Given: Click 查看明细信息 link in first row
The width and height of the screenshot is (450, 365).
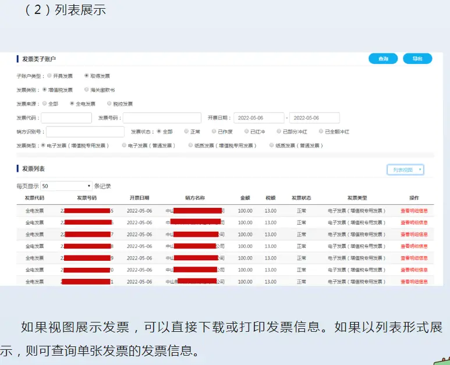Looking at the screenshot, I should click(x=414, y=211).
